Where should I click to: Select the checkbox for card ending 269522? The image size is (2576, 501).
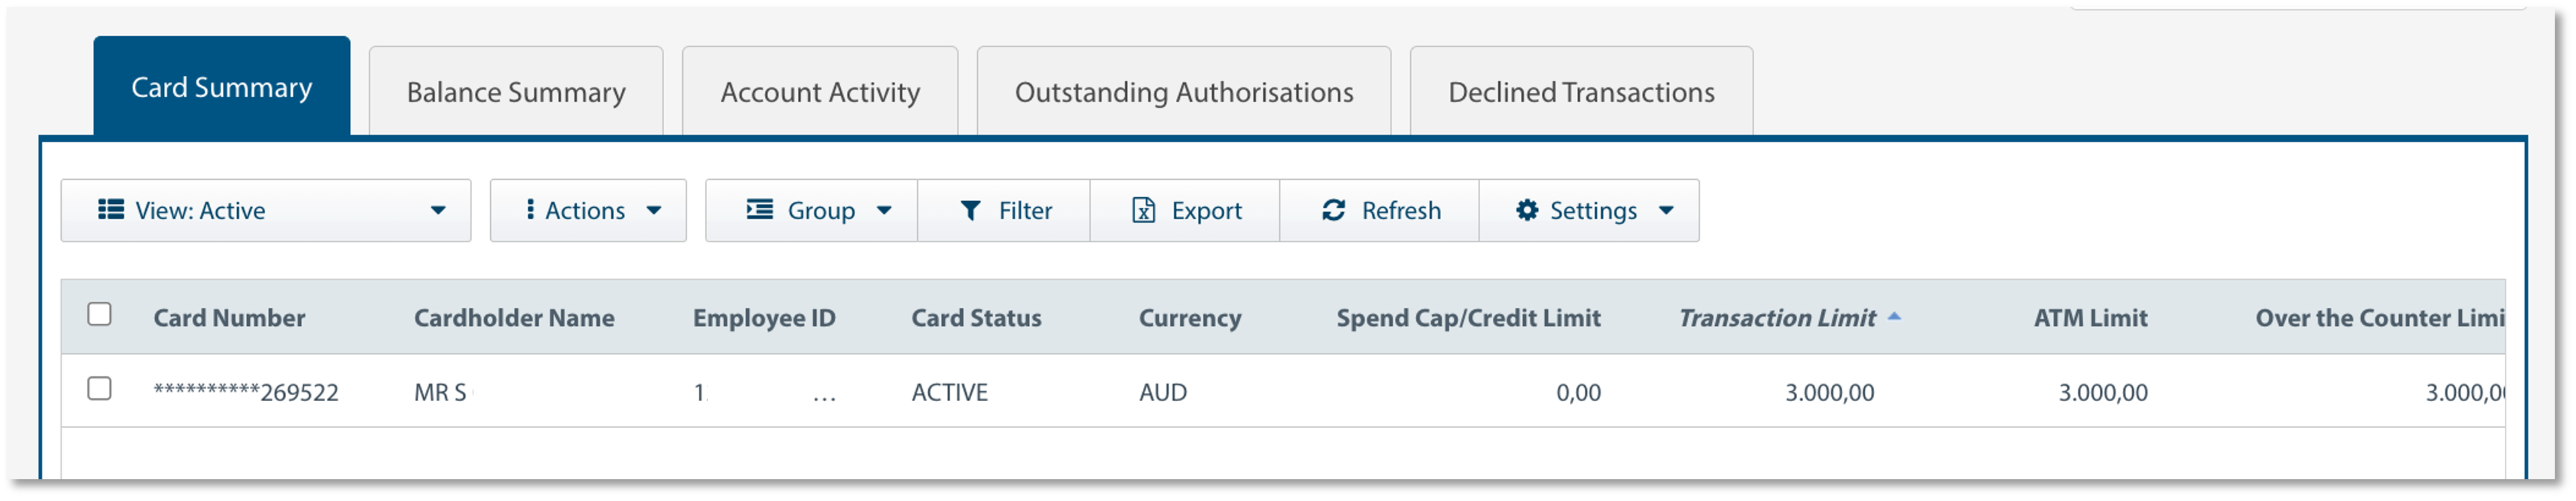click(99, 388)
